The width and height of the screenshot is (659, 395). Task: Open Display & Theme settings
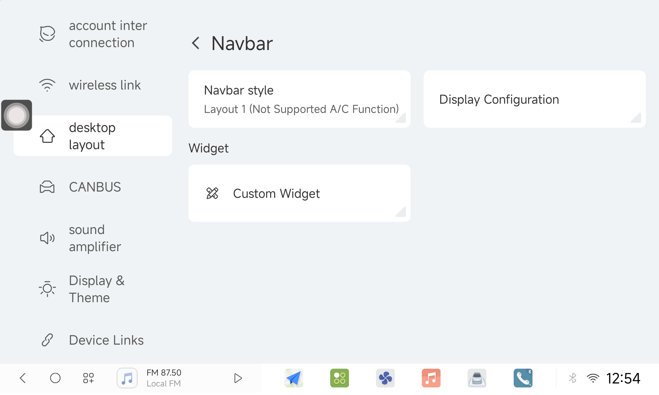[x=92, y=289]
